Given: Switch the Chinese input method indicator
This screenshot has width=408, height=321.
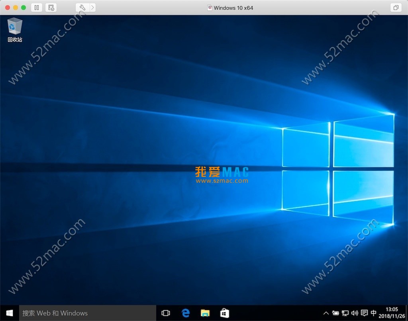Looking at the screenshot, I should coord(373,313).
